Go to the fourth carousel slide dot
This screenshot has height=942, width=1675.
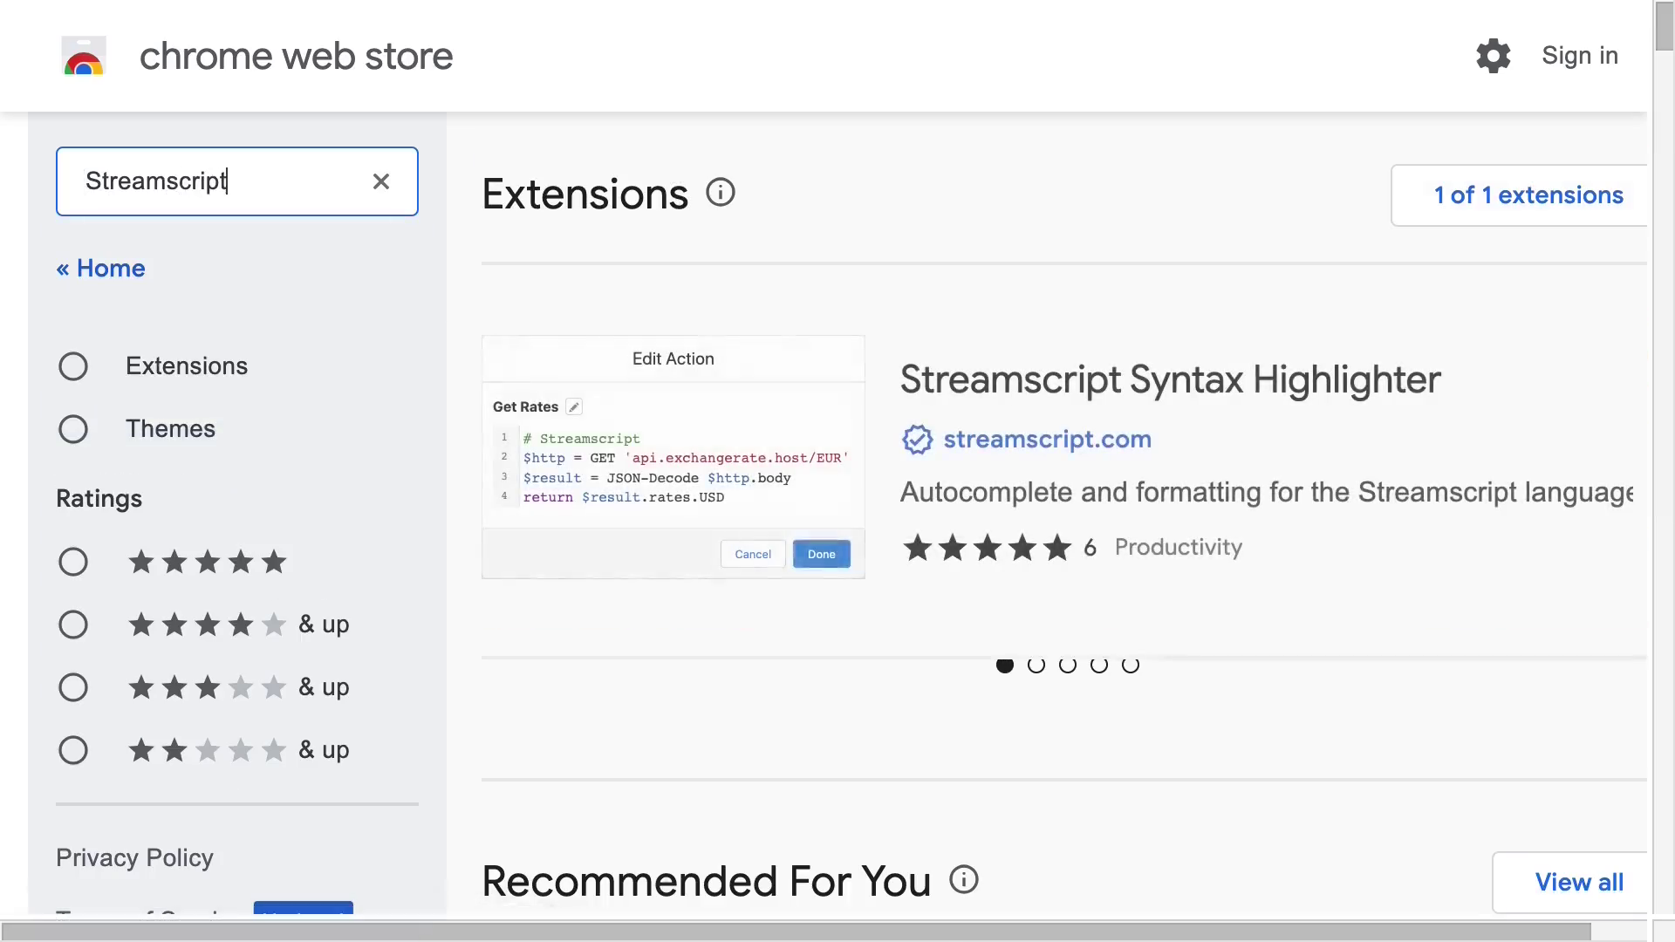[1099, 666]
